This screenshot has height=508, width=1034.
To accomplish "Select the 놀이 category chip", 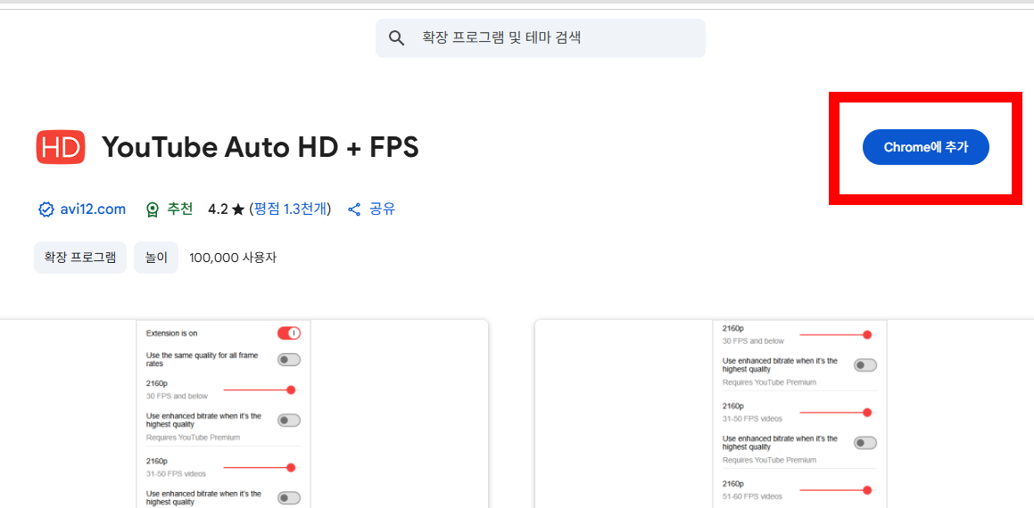I will [x=156, y=257].
